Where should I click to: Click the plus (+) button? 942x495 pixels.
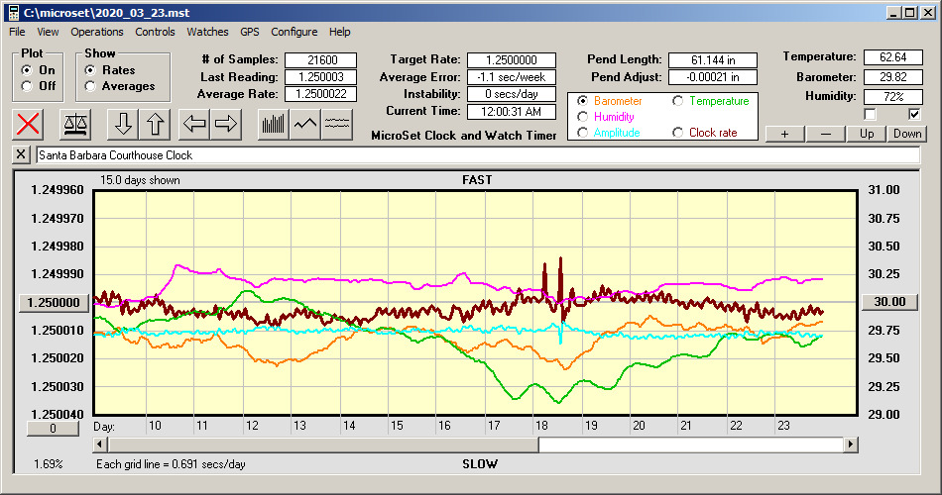tap(784, 134)
